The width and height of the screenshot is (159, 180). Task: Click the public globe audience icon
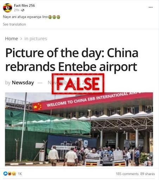(23, 10)
